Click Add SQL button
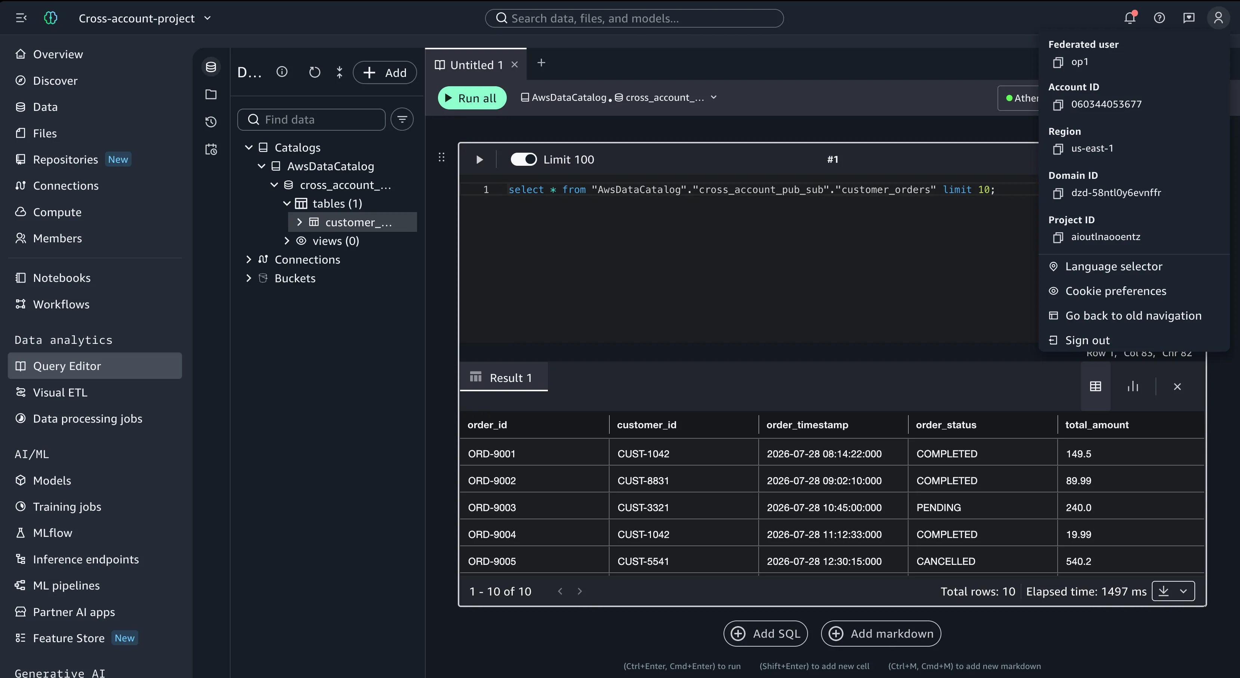1240x678 pixels. pos(765,634)
